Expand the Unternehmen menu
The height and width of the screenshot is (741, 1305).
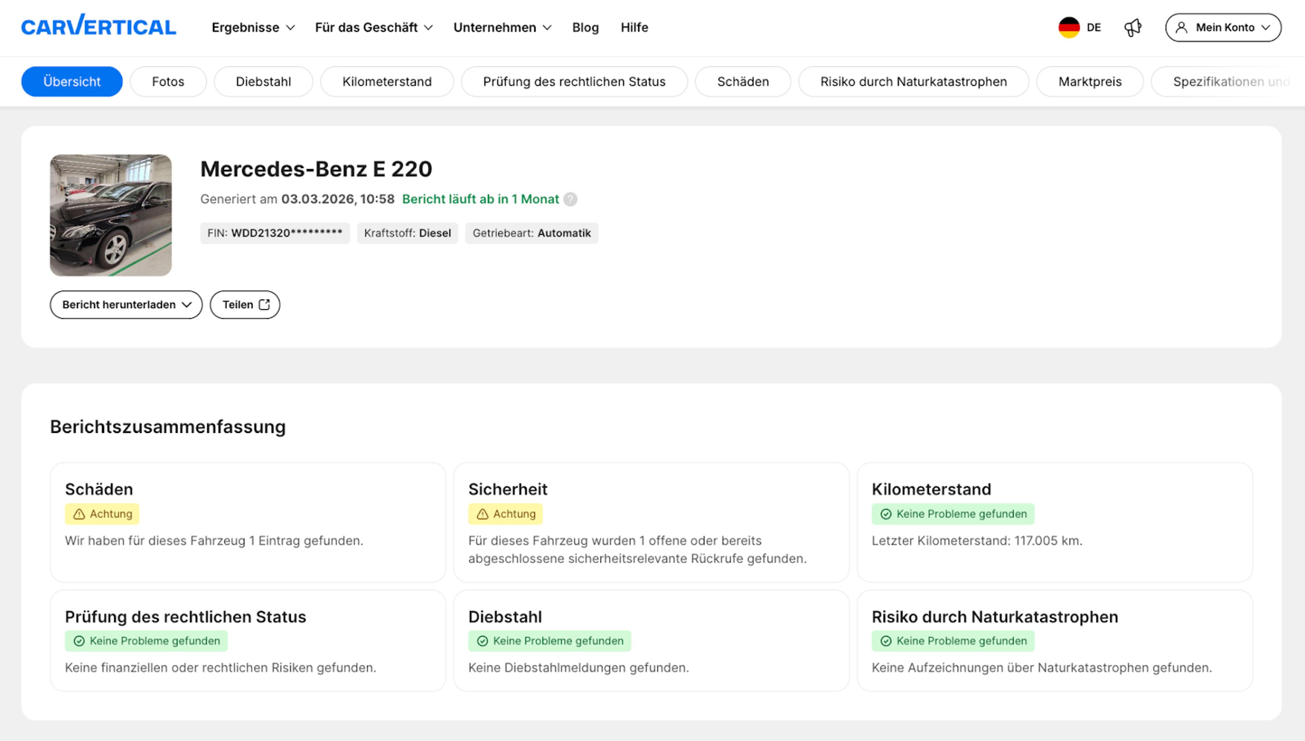pos(502,28)
